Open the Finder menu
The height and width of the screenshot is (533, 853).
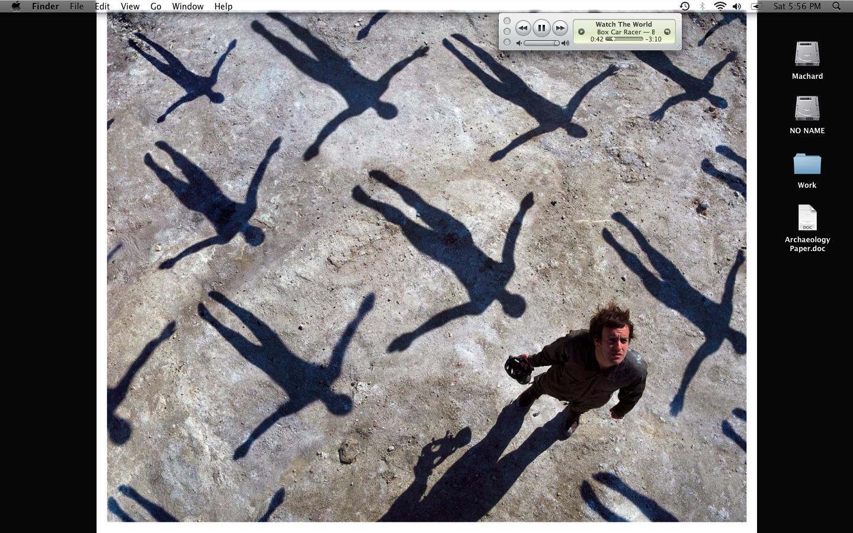click(x=45, y=6)
